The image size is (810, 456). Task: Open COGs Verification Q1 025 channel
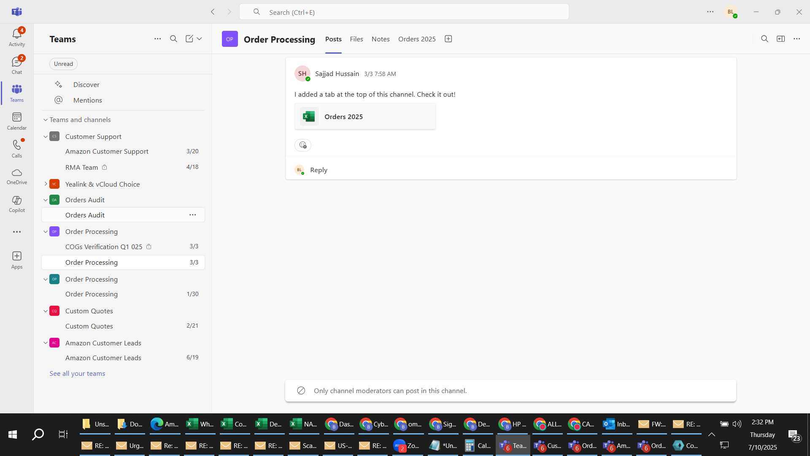click(123, 247)
